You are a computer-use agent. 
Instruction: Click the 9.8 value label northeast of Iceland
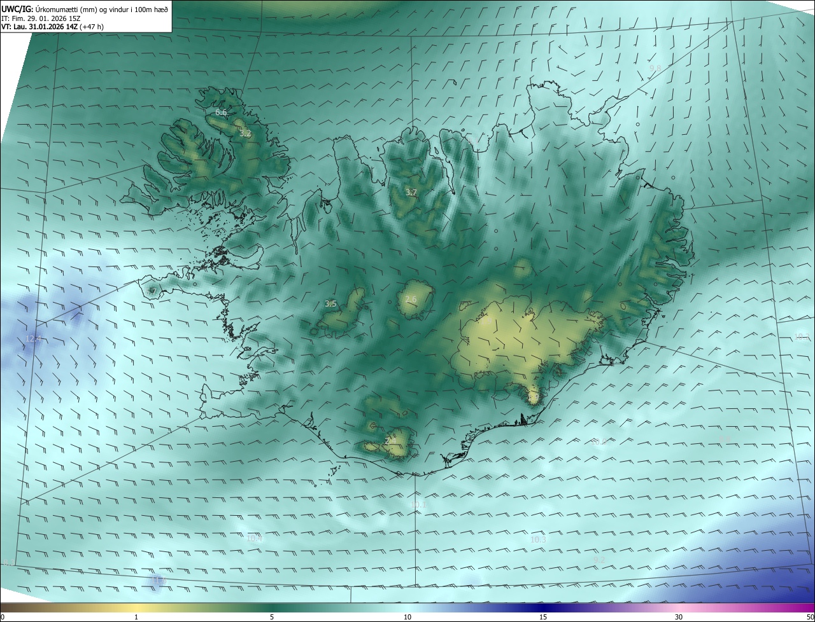point(655,68)
